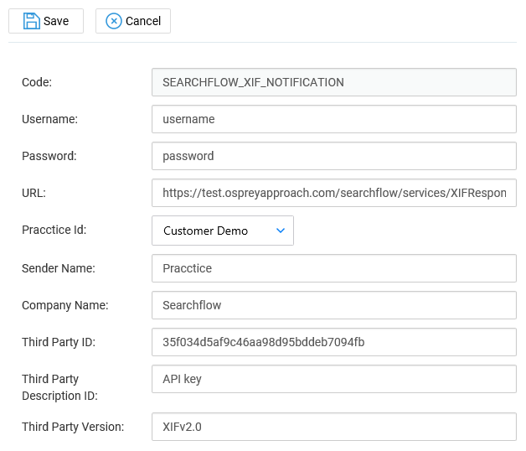Edit the Sender Name field
Image resolution: width=526 pixels, height=451 pixels.
(334, 268)
